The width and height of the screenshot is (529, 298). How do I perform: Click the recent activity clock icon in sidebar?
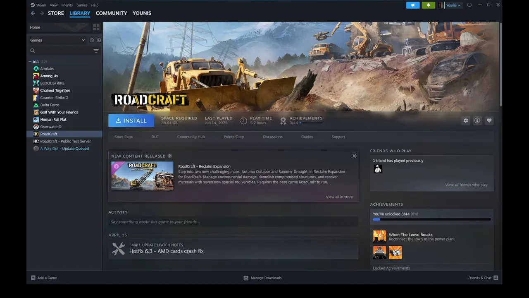[x=92, y=40]
